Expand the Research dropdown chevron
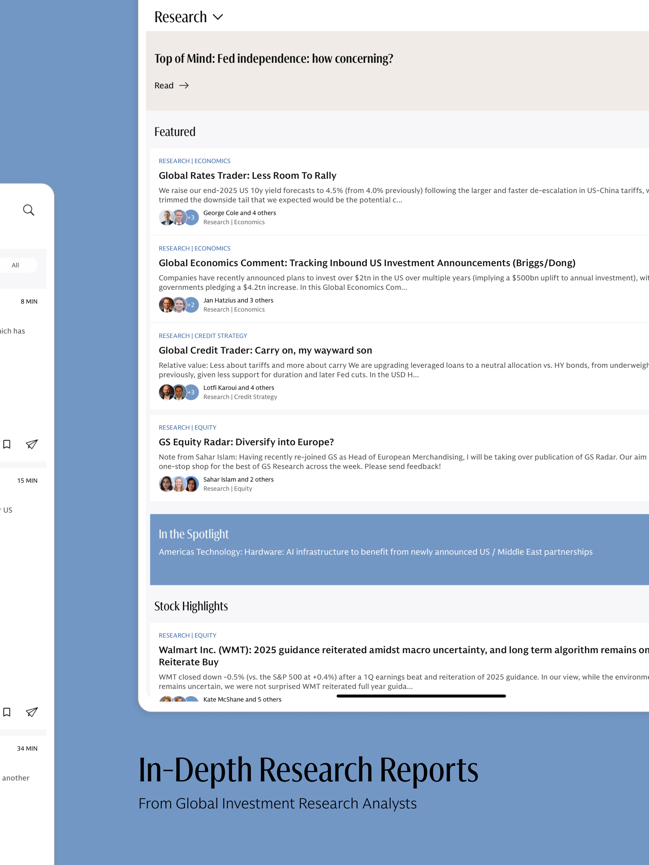This screenshot has width=649, height=865. tap(218, 17)
